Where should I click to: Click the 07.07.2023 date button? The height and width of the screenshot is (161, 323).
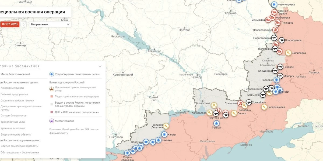pos(10,24)
